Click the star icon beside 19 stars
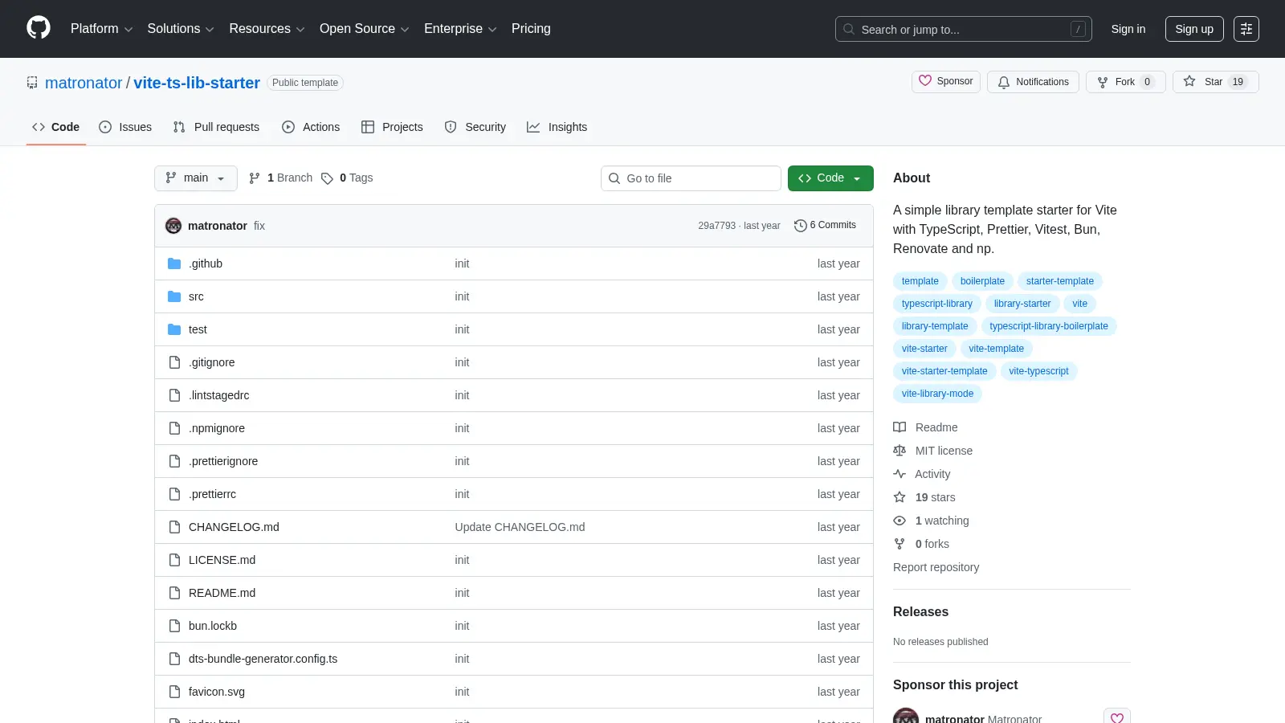 click(899, 497)
